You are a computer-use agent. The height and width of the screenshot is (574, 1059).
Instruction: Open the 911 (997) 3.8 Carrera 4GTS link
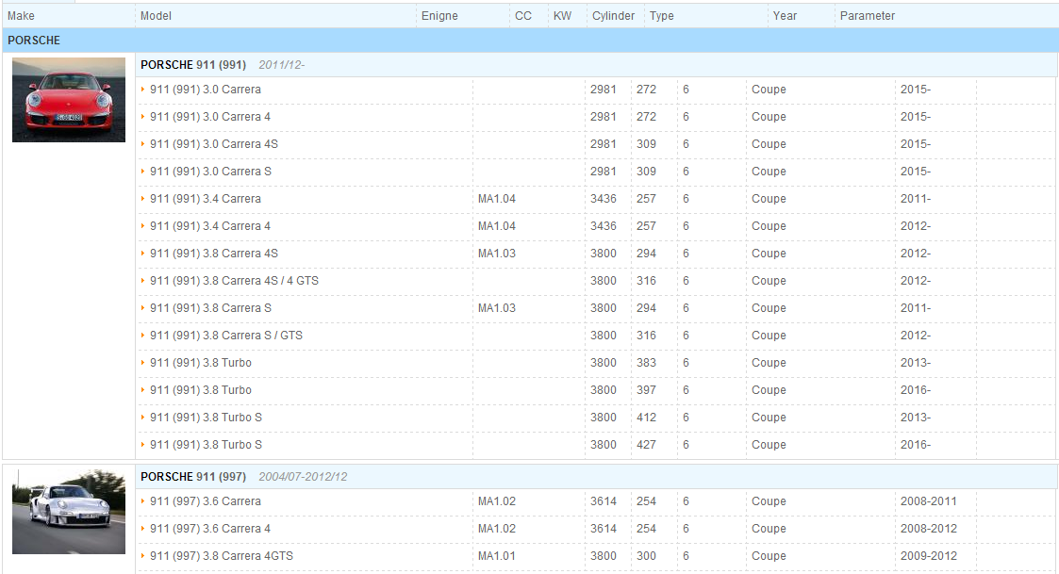[x=222, y=556]
